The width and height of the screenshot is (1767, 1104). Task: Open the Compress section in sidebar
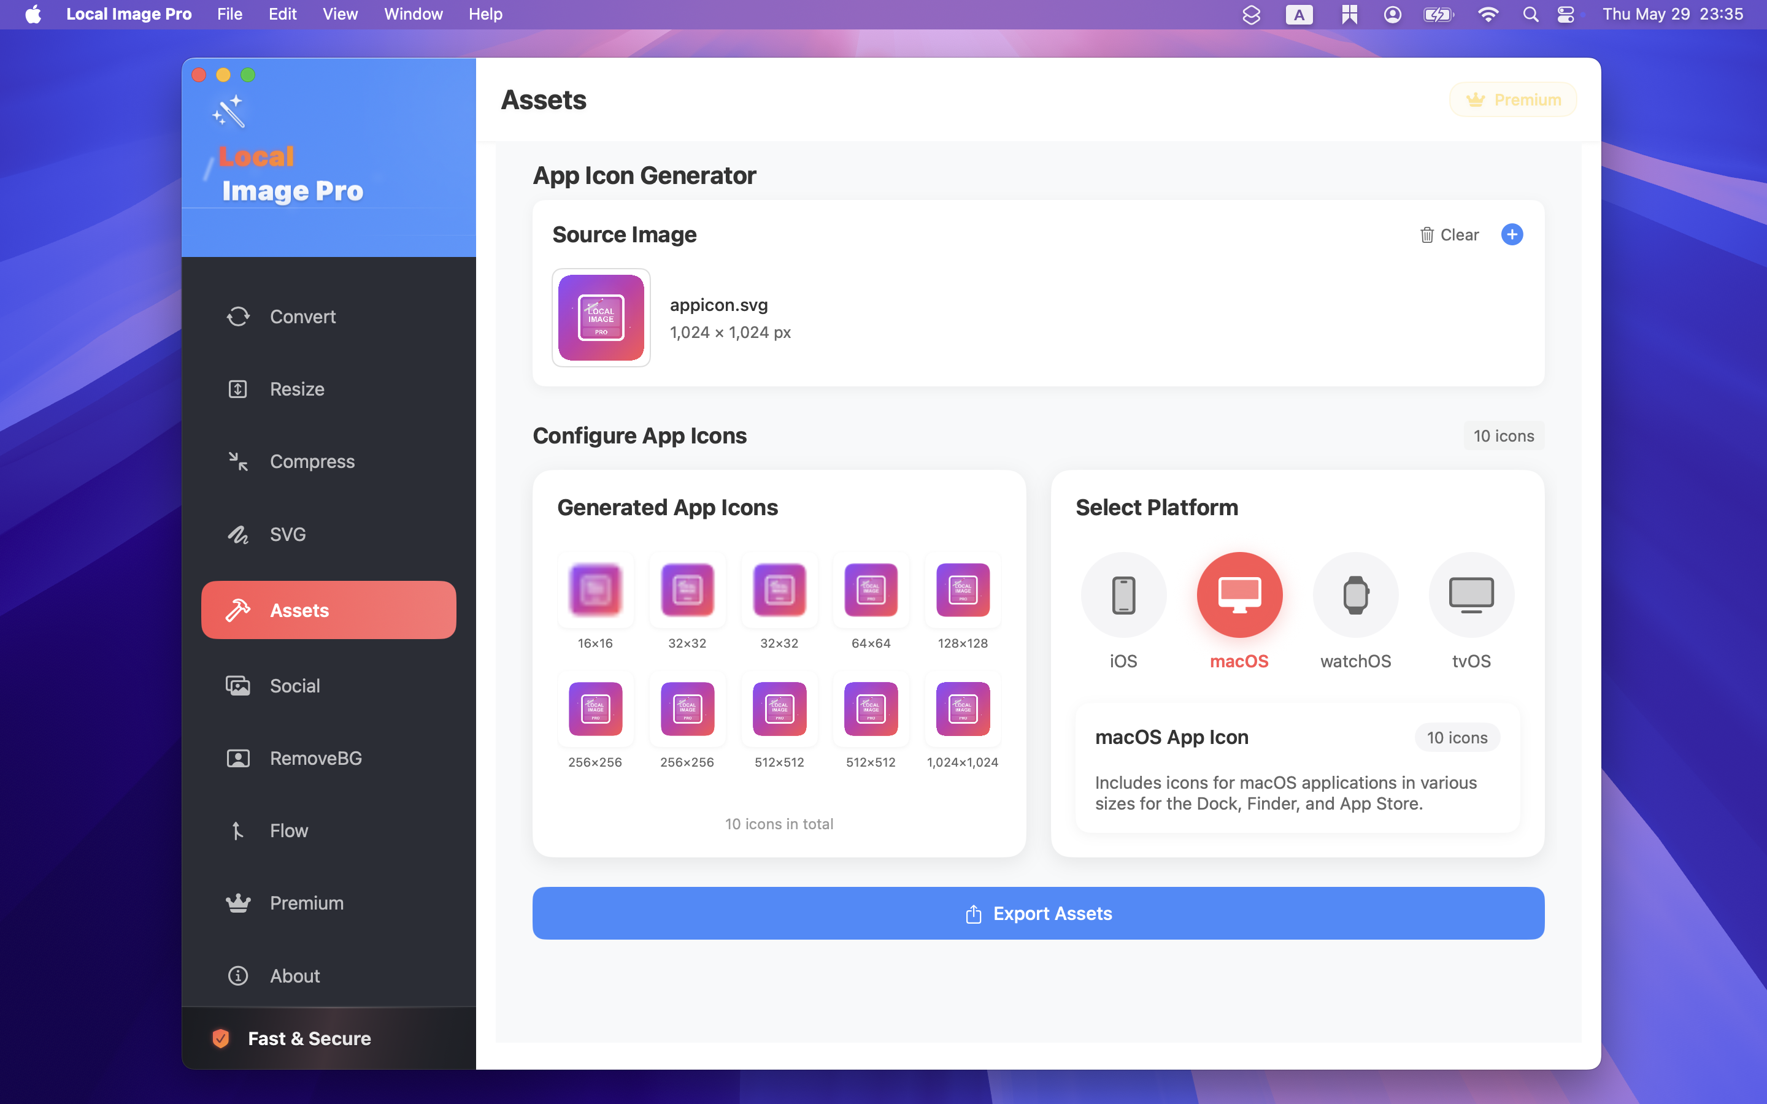(329, 461)
